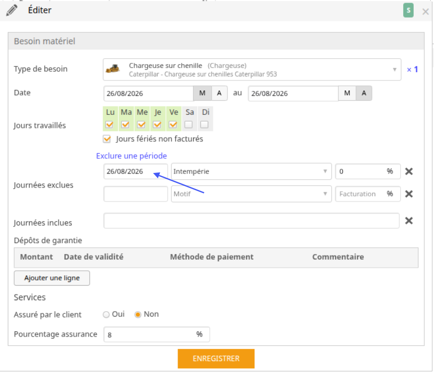Click the Caterpillar loader thumbnail image

coord(112,69)
